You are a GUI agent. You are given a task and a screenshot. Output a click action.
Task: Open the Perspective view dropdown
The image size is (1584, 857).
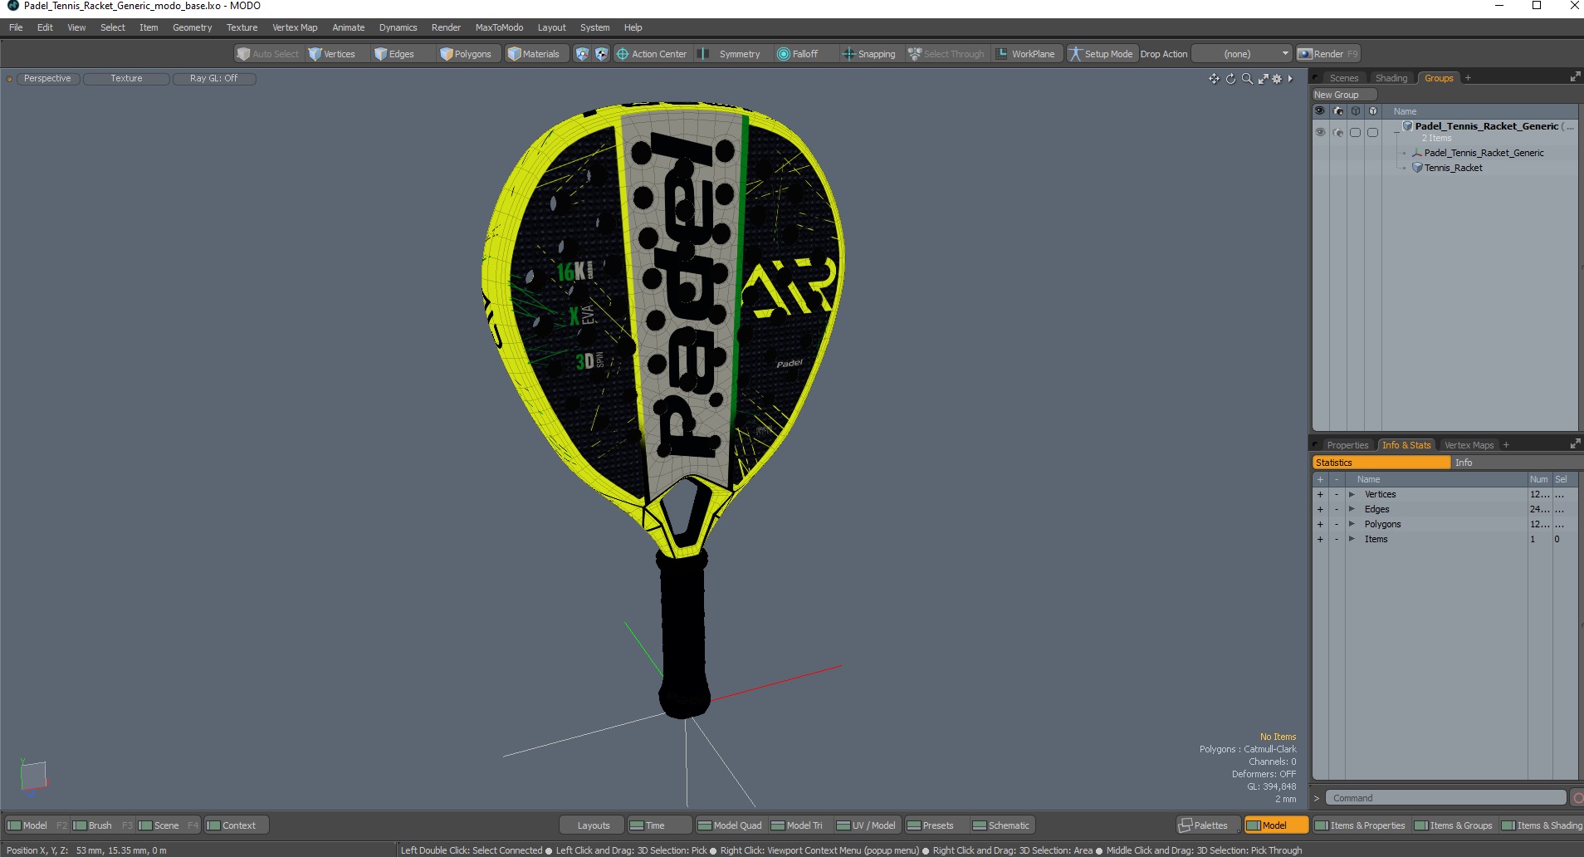coord(47,79)
